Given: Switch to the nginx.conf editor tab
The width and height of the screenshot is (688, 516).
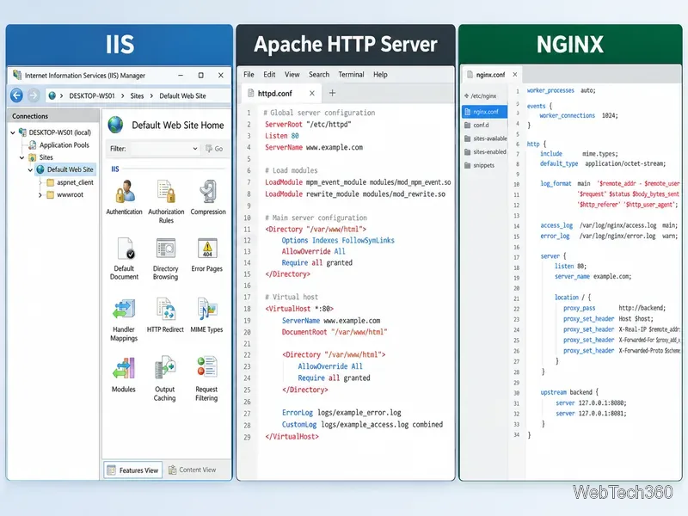Looking at the screenshot, I should (490, 75).
